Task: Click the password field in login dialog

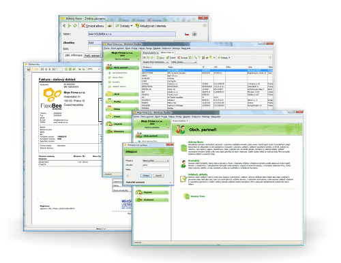Action: coord(156,170)
